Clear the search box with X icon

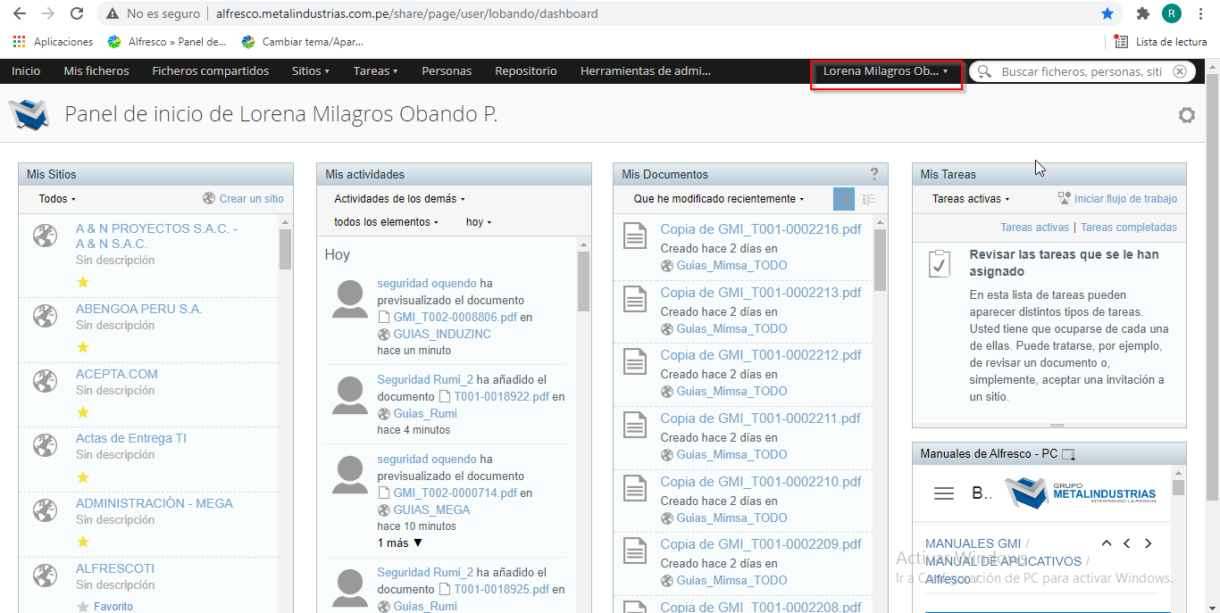[x=1180, y=71]
